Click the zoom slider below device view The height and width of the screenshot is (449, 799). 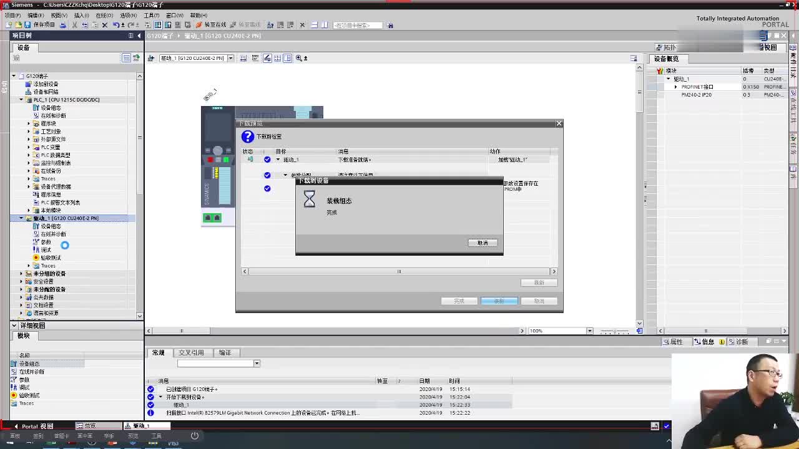[614, 332]
